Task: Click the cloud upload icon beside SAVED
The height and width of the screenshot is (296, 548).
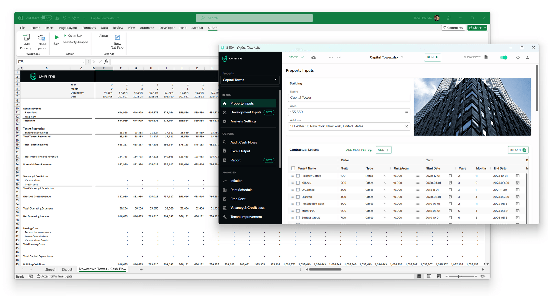Action: pyautogui.click(x=314, y=57)
